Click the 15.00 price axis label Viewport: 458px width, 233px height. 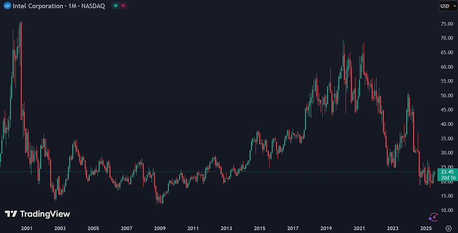coord(447,196)
